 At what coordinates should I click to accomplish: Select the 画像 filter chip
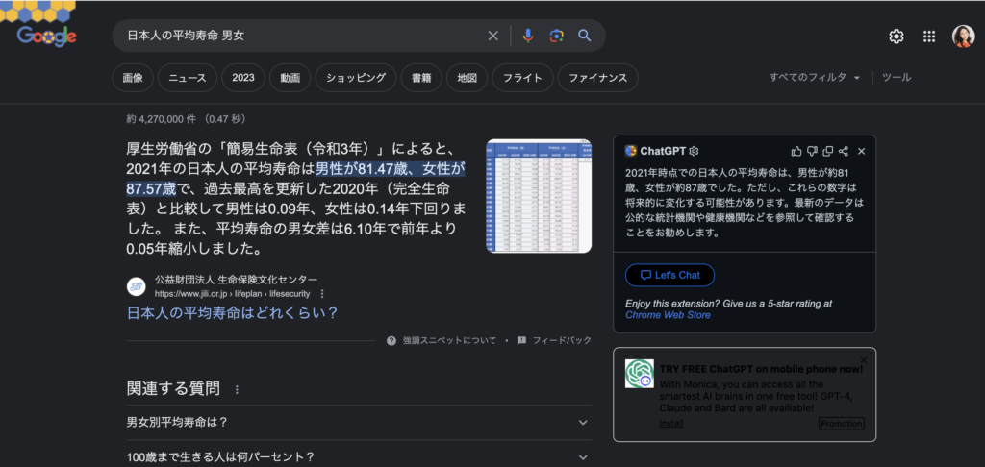pyautogui.click(x=133, y=78)
